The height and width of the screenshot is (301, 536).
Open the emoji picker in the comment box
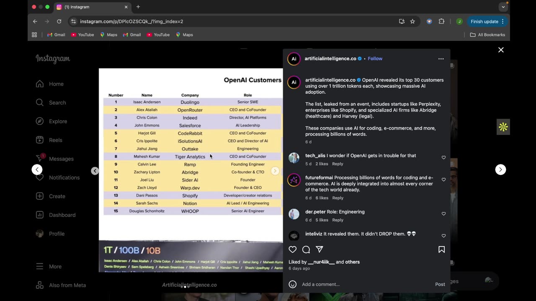(293, 284)
